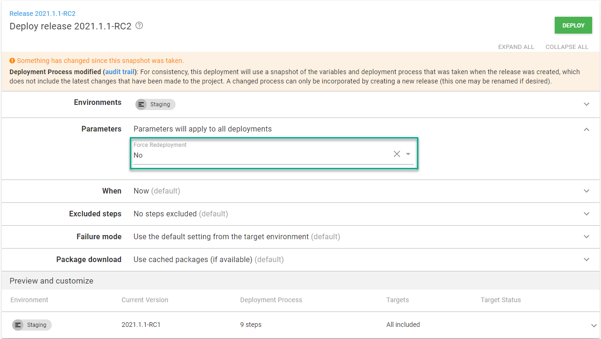Clear the Force Redeployment selection with the X icon

(x=396, y=153)
